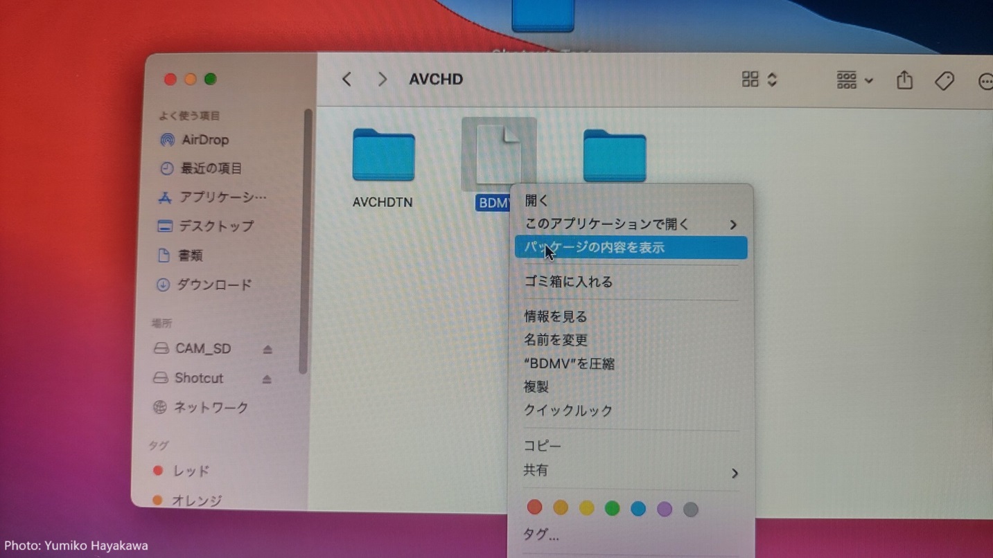Click the AVCHD window title

click(436, 79)
